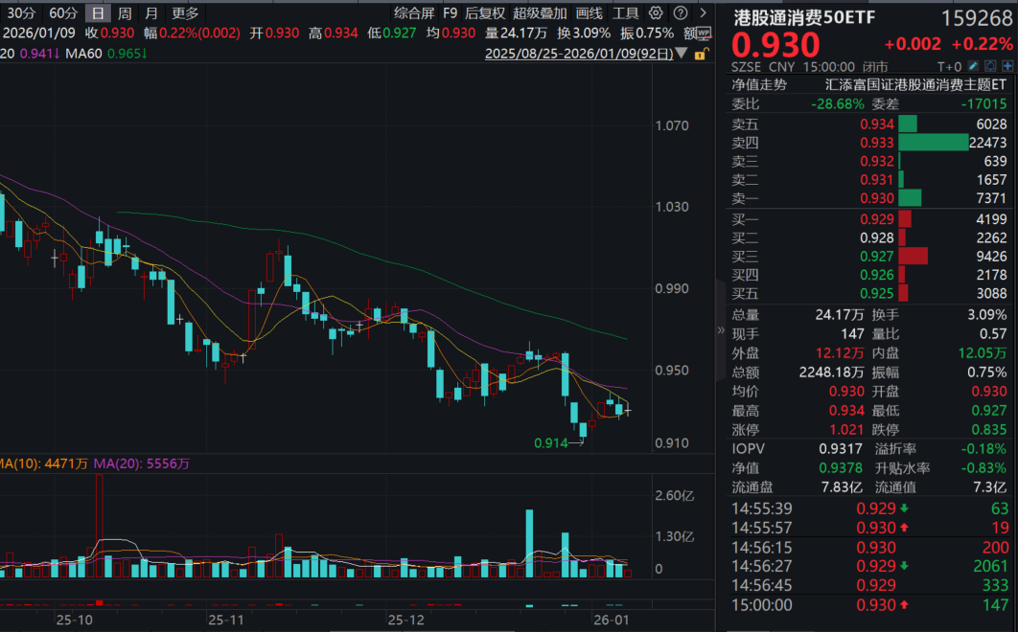Click the 委比 value -28.68%
Screen dimensions: 1018x632
click(838, 103)
